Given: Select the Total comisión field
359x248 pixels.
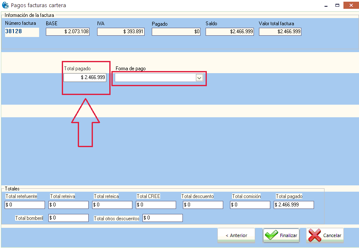Looking at the screenshot, I should (x=250, y=205).
